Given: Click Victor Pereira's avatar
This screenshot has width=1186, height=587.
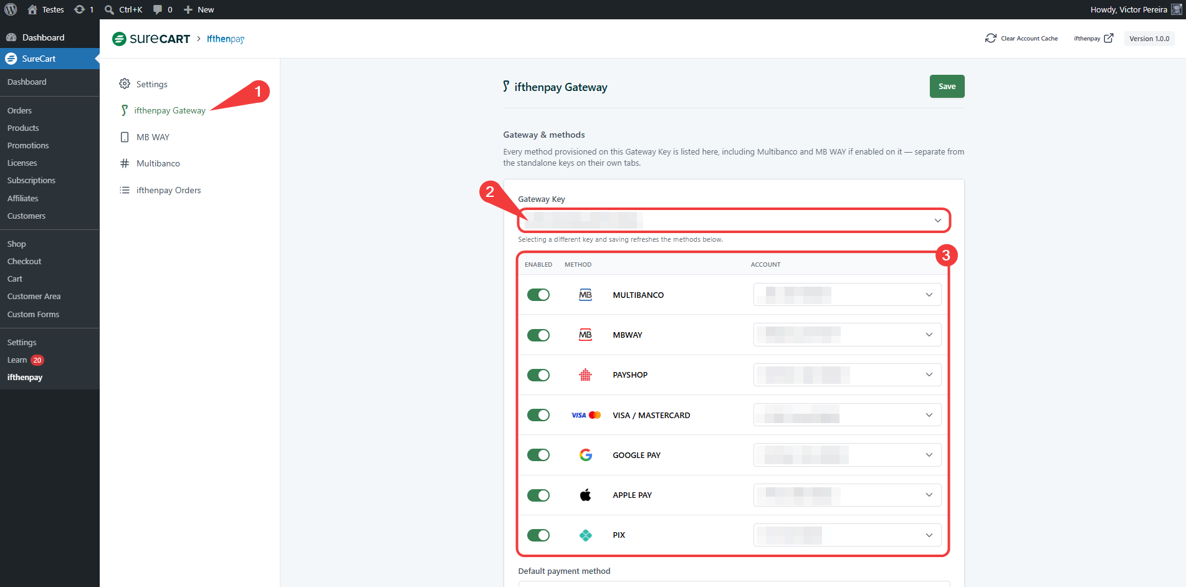Looking at the screenshot, I should 1176,9.
